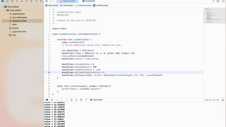
Task: Open the Main storyboard file
Action: pos(14,24)
